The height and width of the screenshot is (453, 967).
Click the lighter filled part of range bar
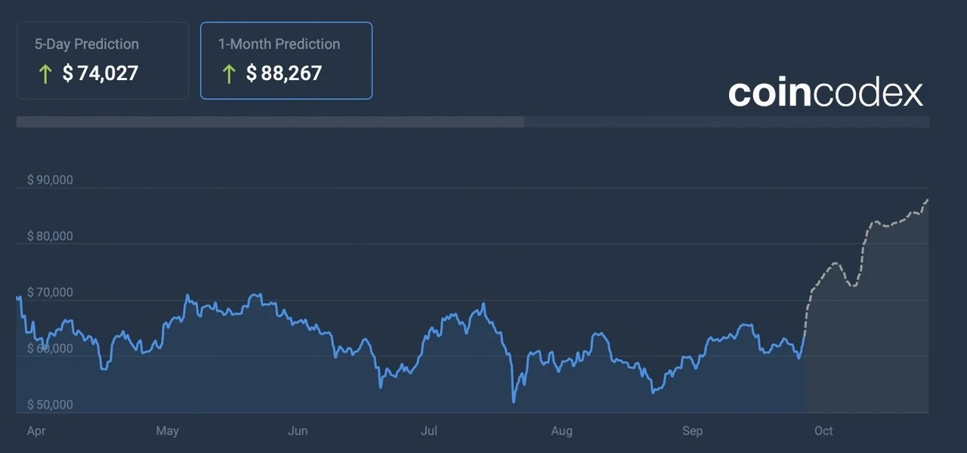(270, 122)
